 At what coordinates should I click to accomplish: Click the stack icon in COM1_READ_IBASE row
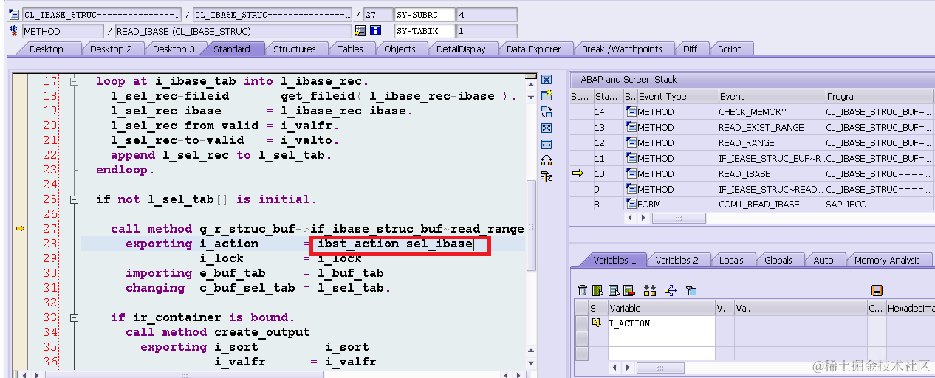coord(631,205)
